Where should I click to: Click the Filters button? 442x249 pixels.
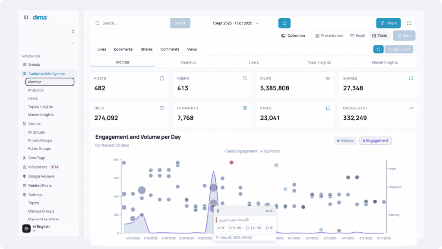(x=388, y=23)
